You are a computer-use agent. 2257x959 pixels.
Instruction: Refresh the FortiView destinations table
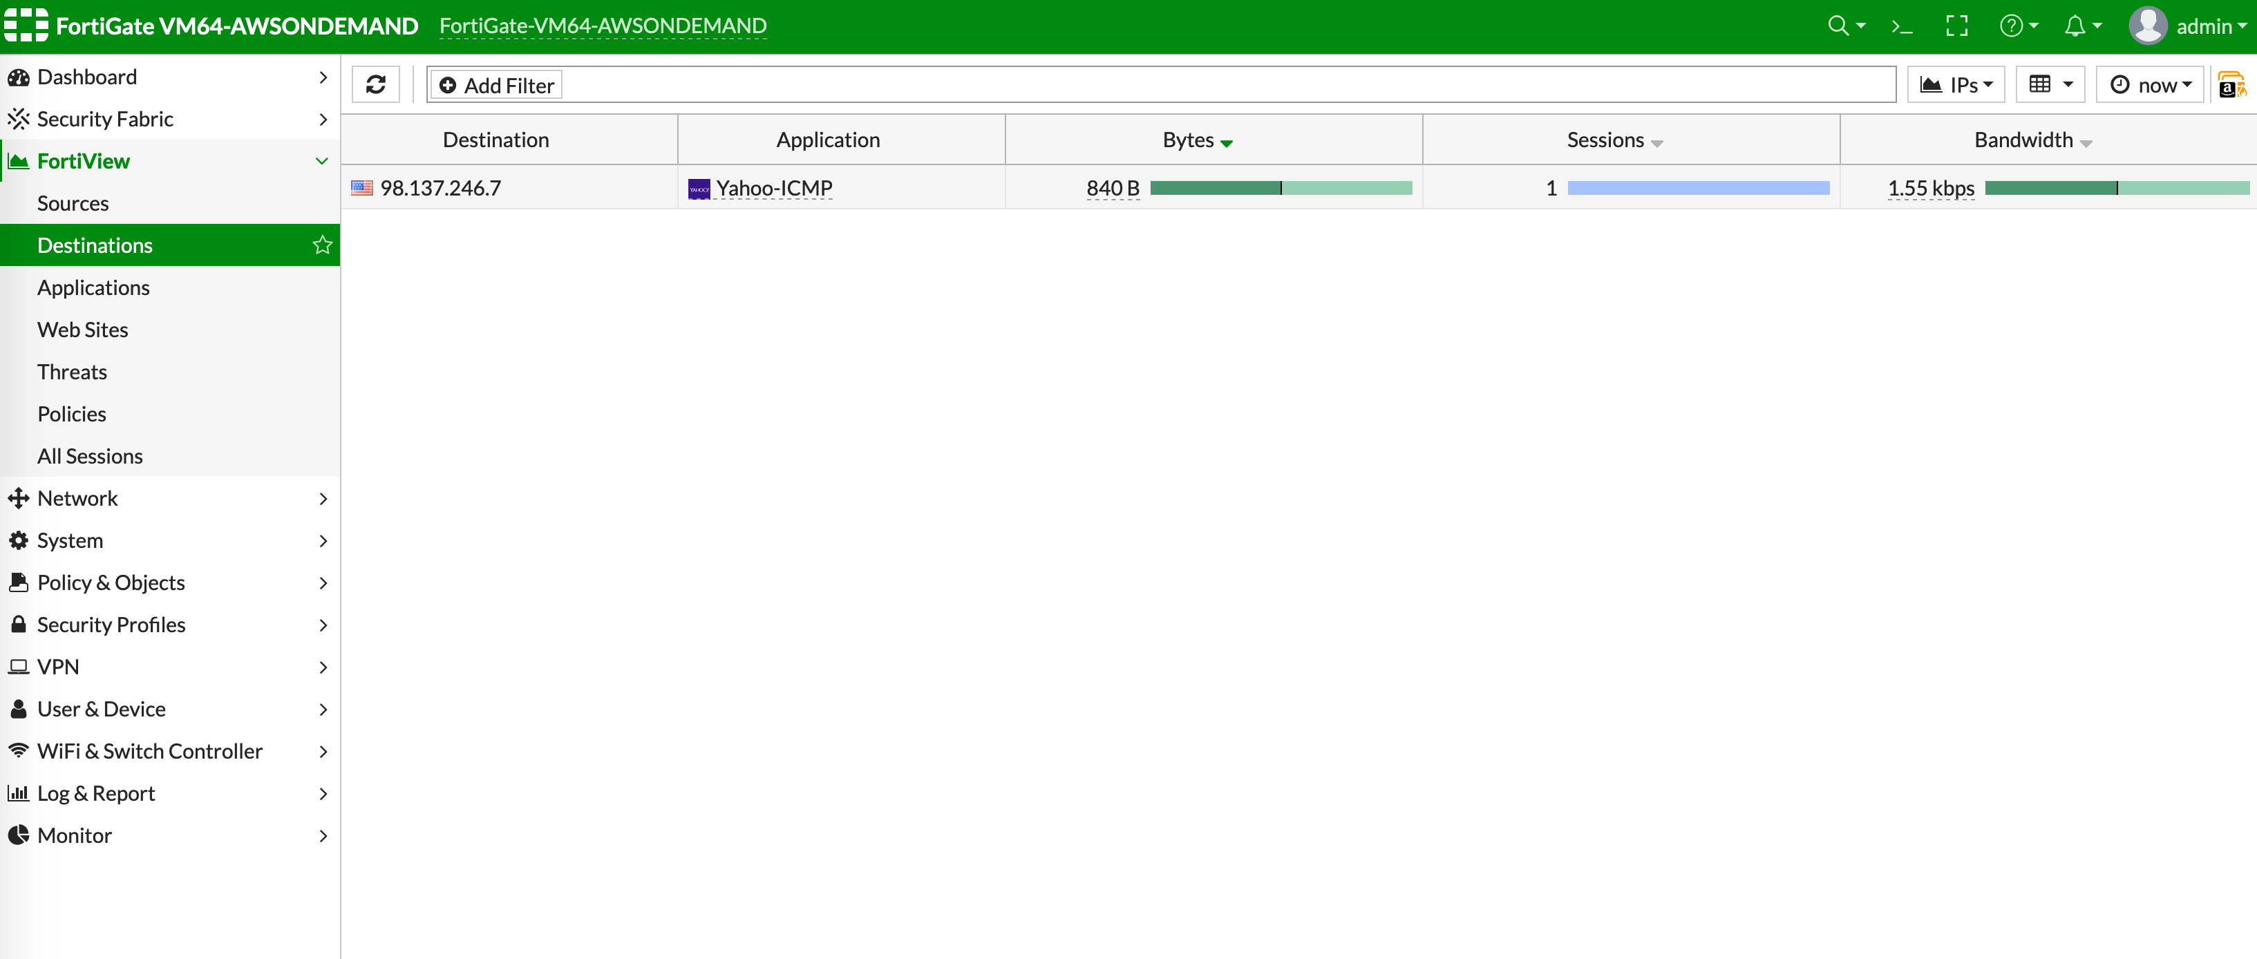(x=375, y=84)
